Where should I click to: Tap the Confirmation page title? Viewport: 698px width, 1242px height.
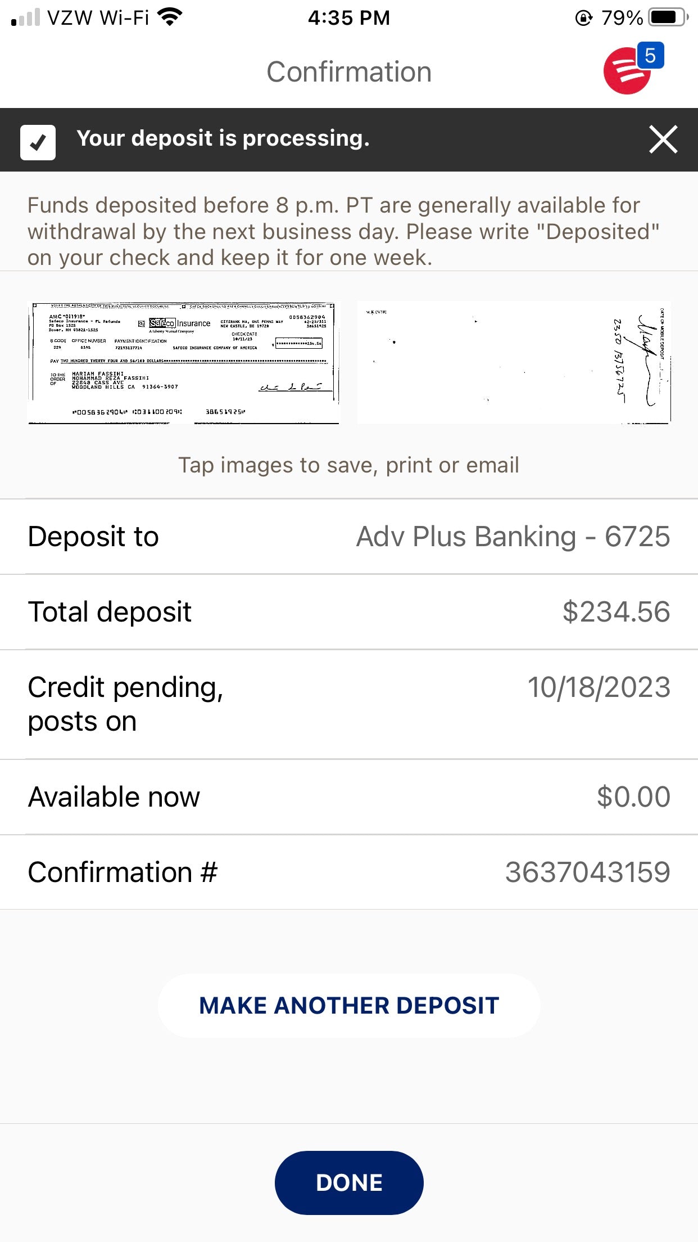349,72
